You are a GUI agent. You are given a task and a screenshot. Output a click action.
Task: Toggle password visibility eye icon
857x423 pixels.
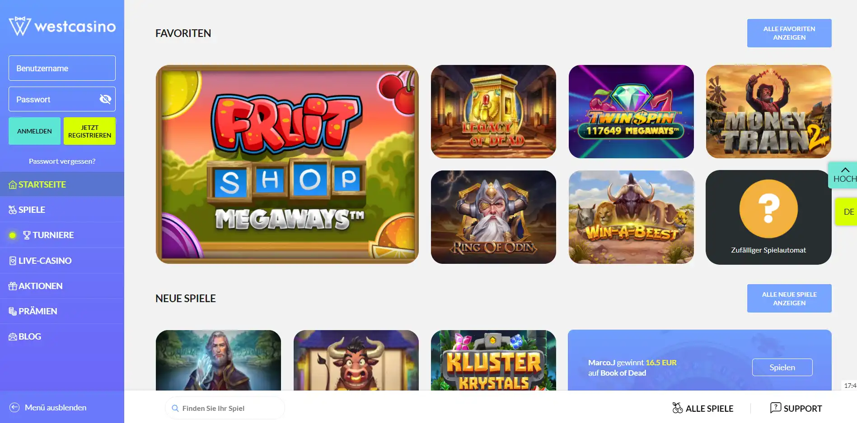(x=105, y=99)
